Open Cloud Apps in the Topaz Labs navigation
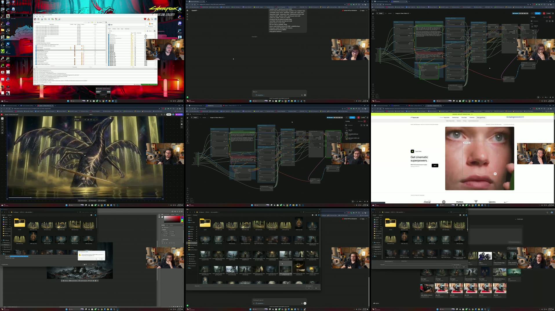The width and height of the screenshot is (555, 311). point(464,117)
